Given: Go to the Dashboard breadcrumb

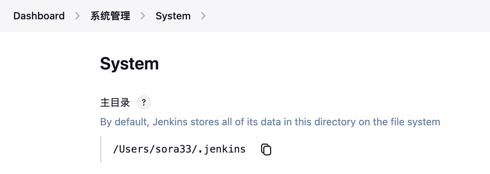Looking at the screenshot, I should pos(39,16).
